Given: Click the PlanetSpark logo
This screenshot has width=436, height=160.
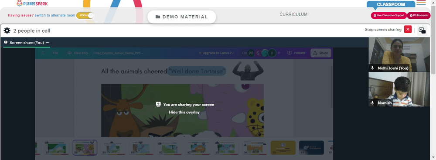Looking at the screenshot, I should point(32,3).
